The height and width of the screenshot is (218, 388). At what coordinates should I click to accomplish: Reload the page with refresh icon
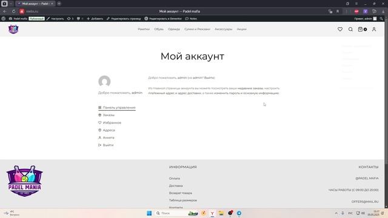(x=13, y=12)
